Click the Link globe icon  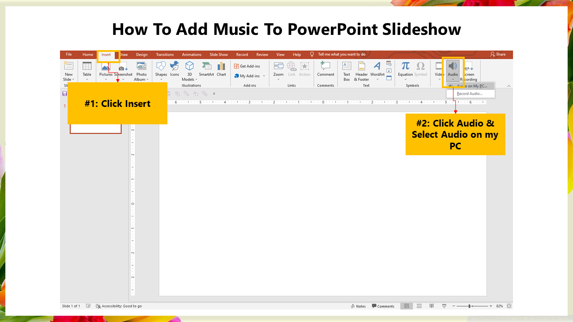pos(291,66)
